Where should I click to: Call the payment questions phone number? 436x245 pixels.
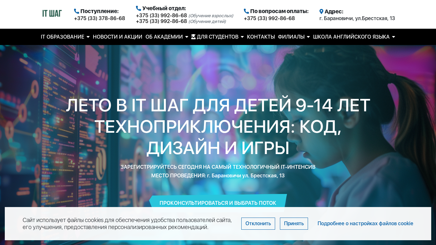tap(269, 18)
